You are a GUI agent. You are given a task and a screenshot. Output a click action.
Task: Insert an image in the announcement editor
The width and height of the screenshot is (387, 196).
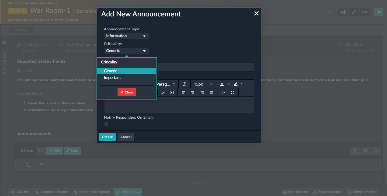163,93
